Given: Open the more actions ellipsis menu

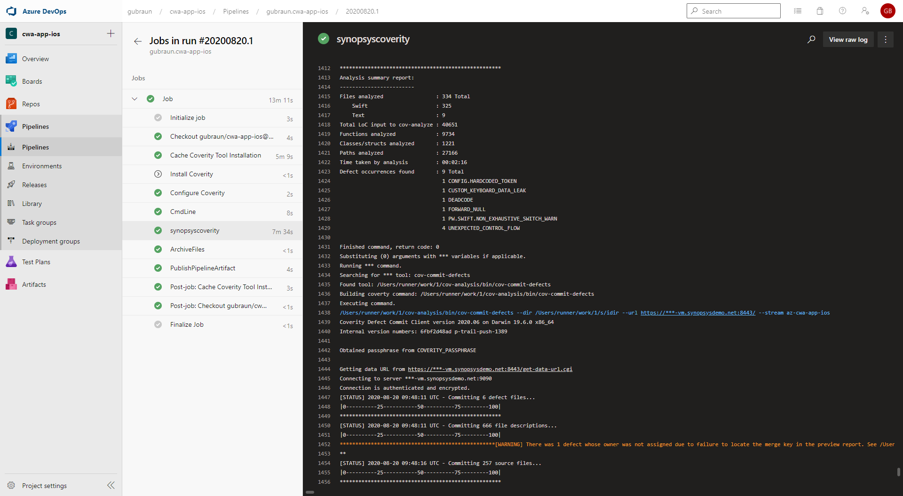Looking at the screenshot, I should click(x=885, y=39).
